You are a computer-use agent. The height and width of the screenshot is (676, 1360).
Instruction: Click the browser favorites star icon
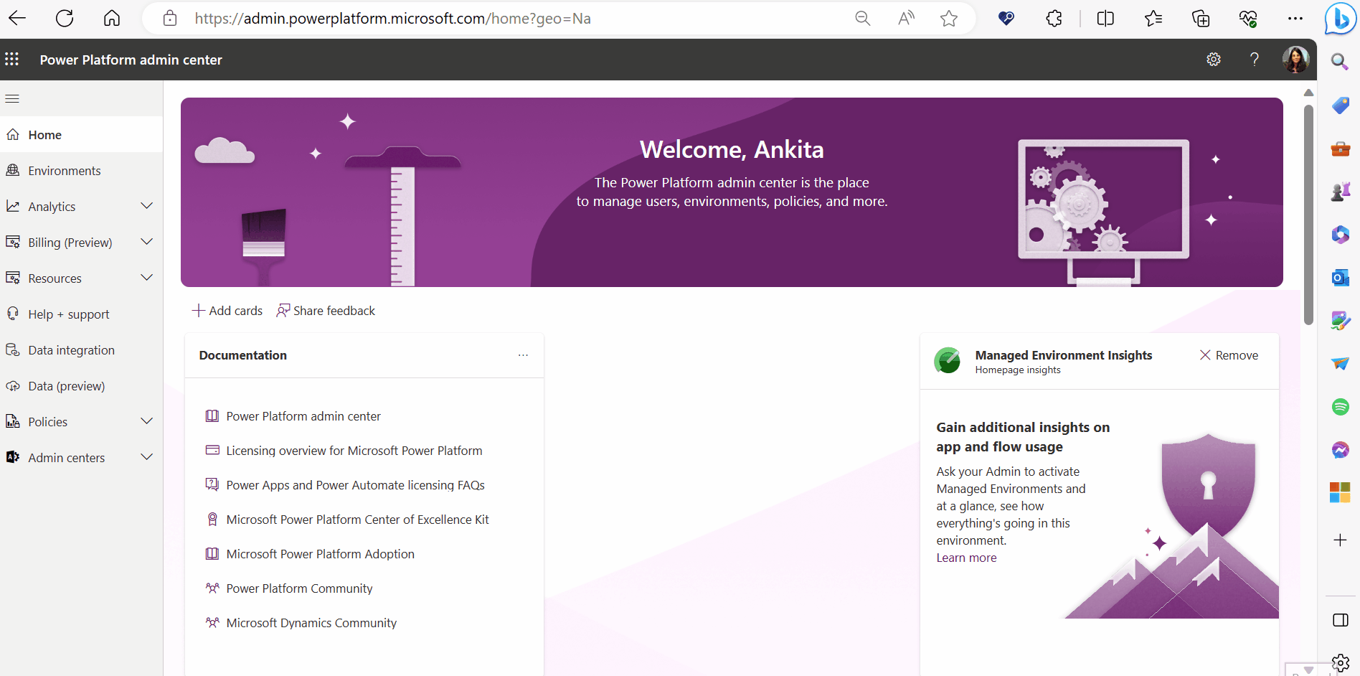pos(948,19)
